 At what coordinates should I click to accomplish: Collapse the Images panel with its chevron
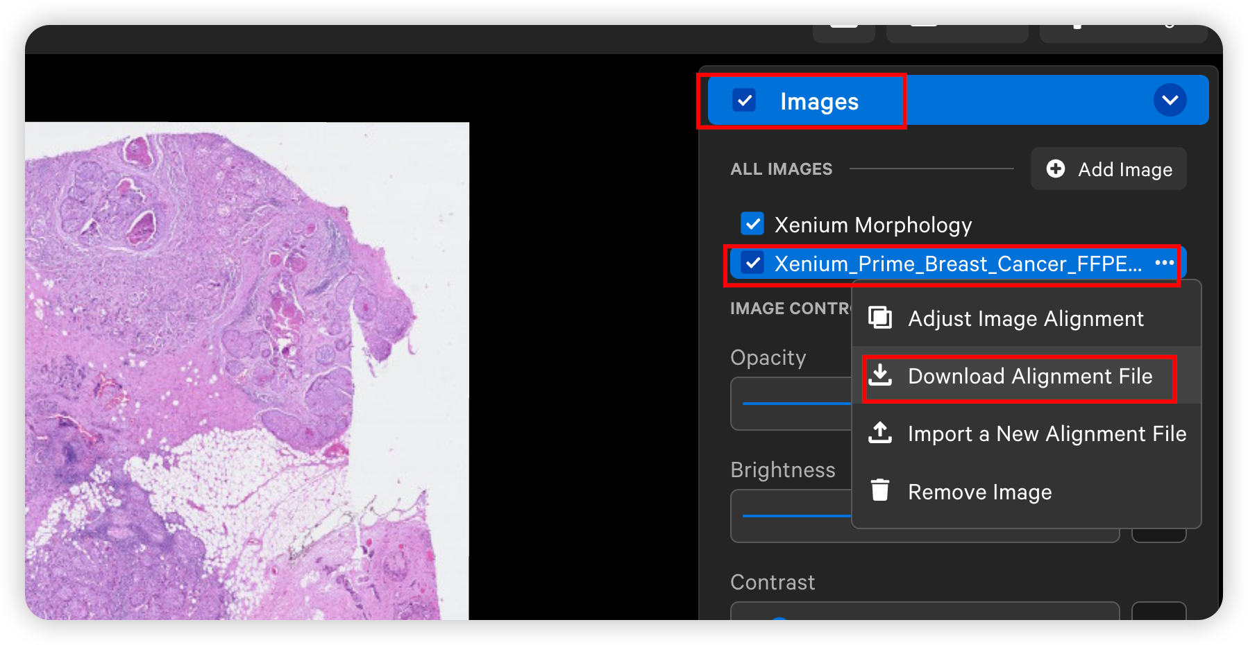[x=1170, y=100]
